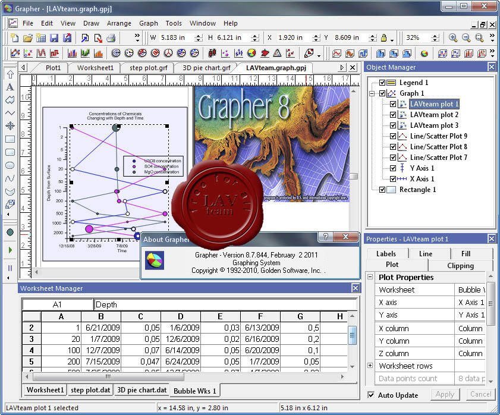The width and height of the screenshot is (500, 415).
Task: Click the Zoom Out magnifier icon
Action: 466,37
